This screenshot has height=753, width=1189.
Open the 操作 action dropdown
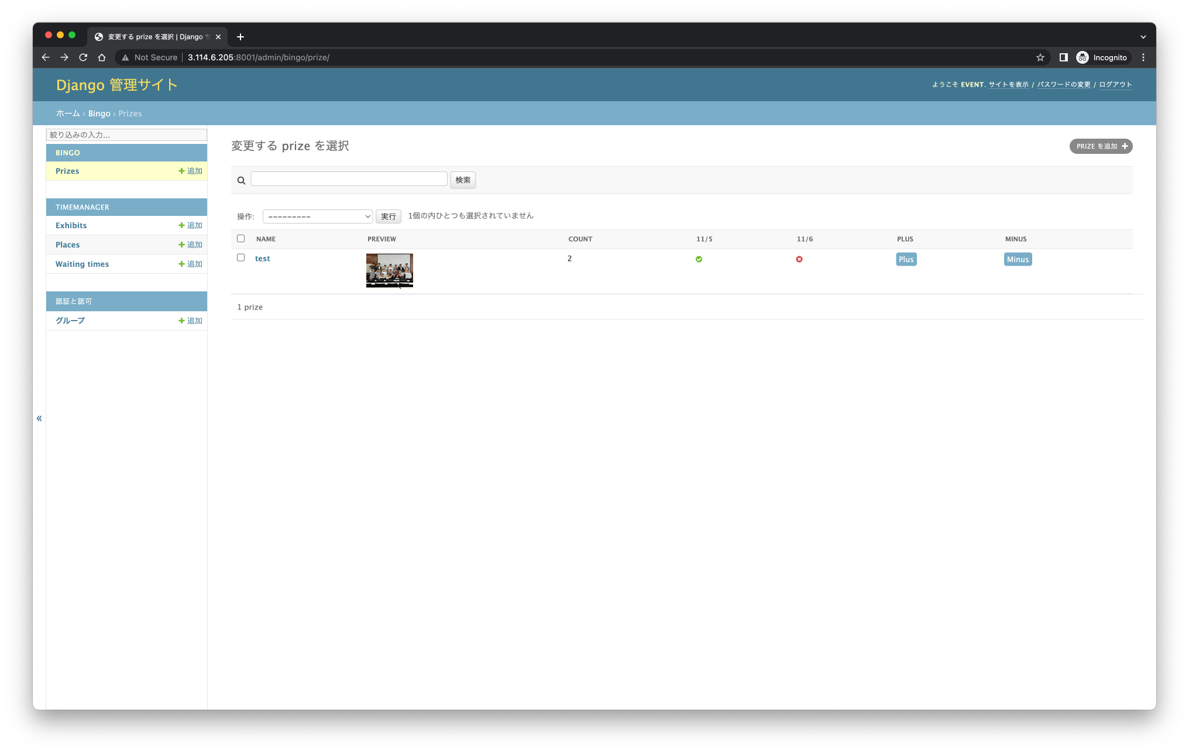(317, 216)
